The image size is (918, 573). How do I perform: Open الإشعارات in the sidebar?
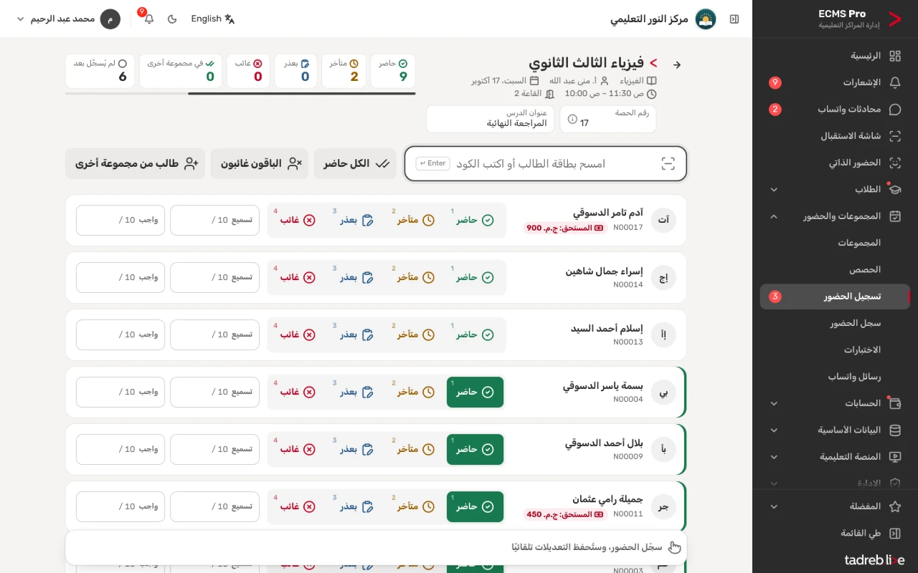[835, 82]
